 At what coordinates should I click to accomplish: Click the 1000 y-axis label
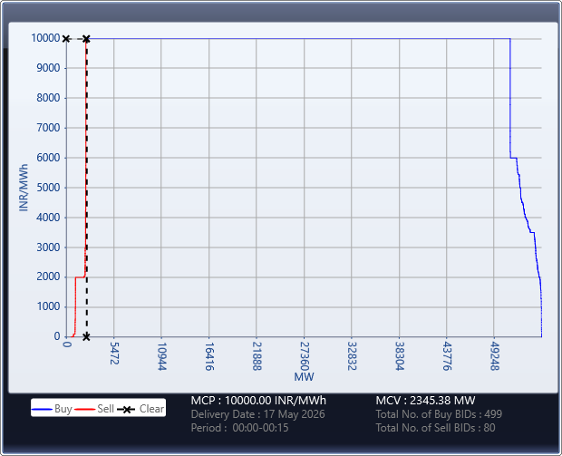[x=48, y=306]
